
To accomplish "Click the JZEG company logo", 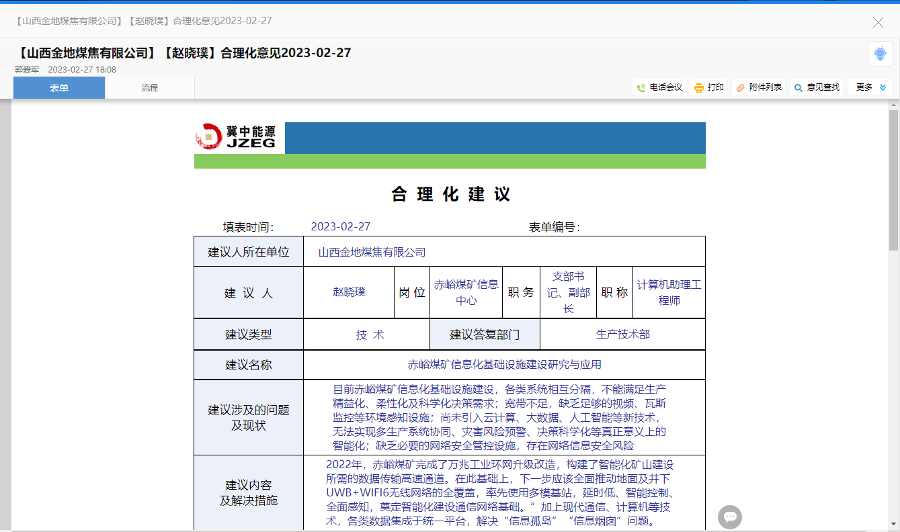I will coord(237,137).
